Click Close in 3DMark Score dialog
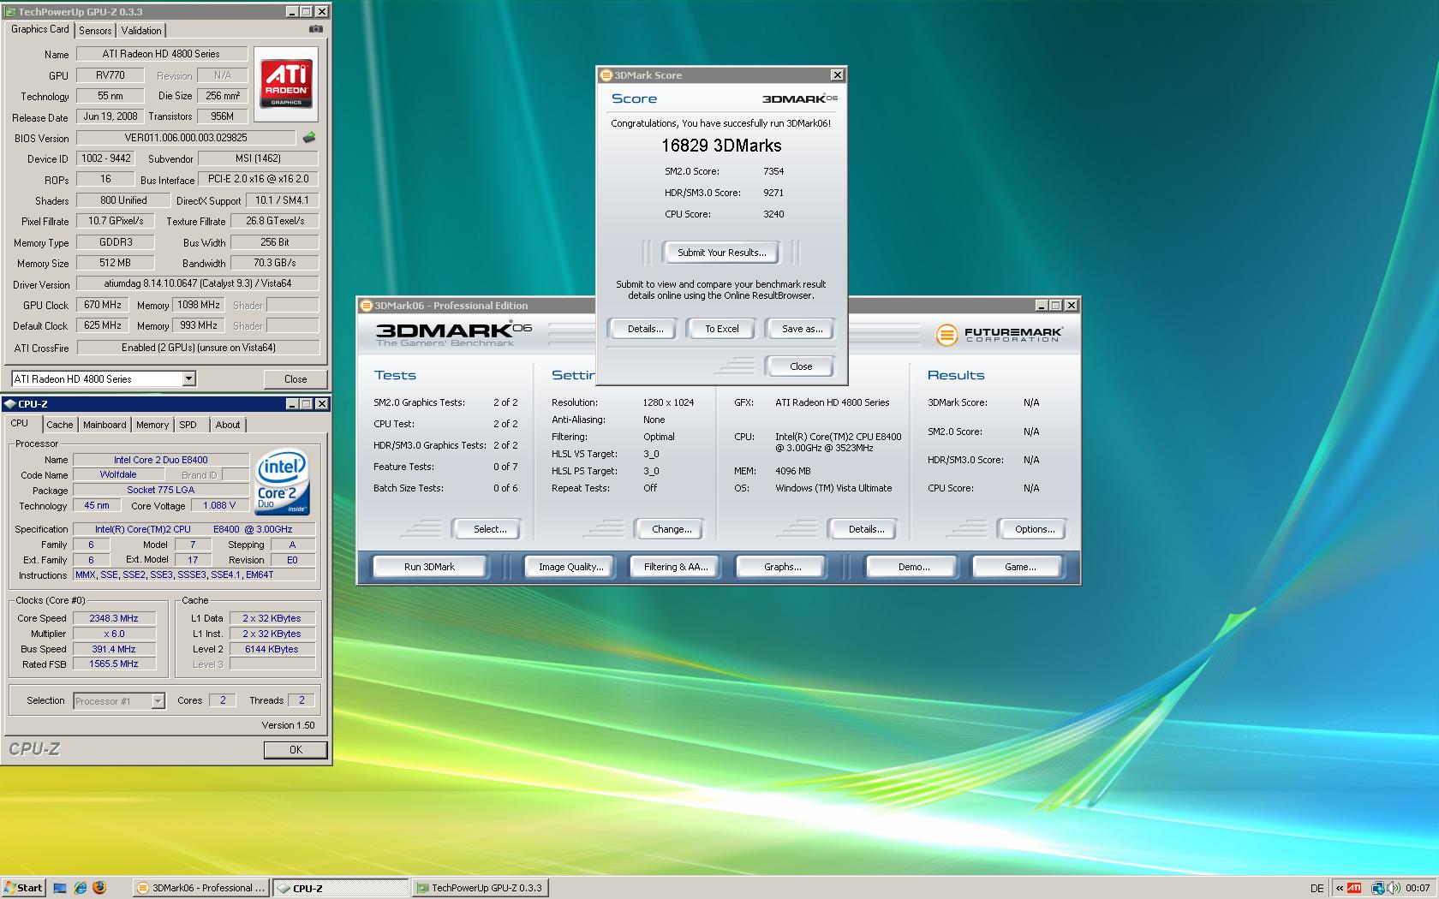The image size is (1439, 899). coord(801,366)
